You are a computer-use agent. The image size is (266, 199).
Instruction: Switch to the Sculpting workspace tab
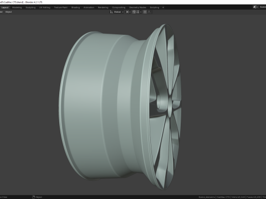click(x=30, y=8)
